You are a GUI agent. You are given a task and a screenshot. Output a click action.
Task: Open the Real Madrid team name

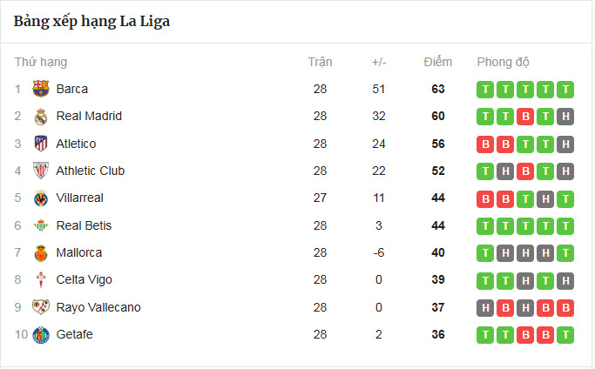point(89,117)
